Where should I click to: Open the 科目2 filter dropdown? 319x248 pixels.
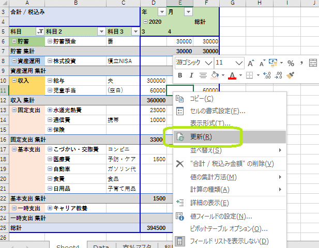pos(101,32)
